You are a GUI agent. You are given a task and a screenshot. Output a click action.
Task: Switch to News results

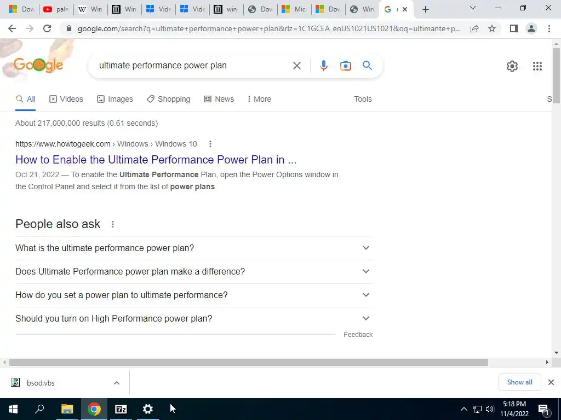(219, 100)
